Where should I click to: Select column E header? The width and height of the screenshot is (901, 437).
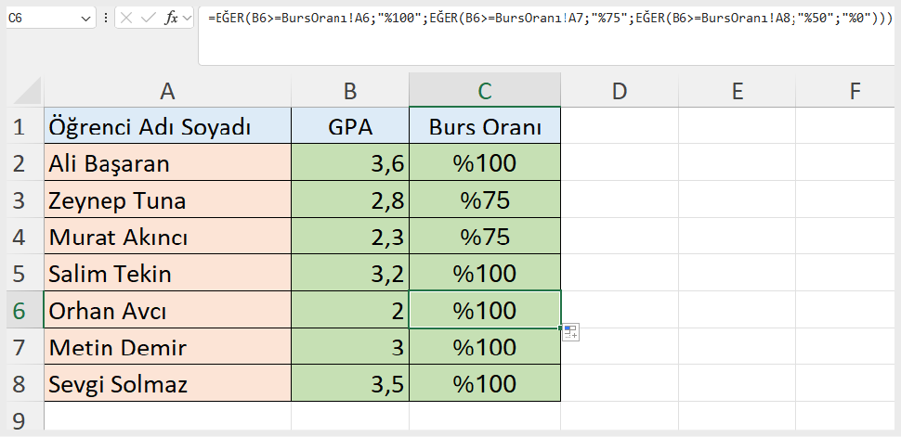(738, 91)
